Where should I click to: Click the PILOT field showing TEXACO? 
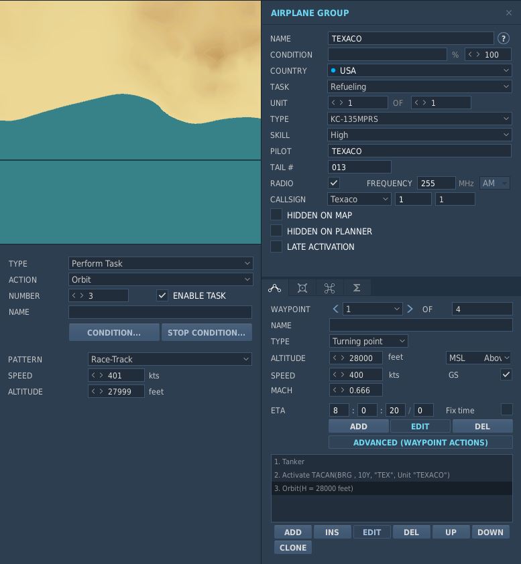click(420, 151)
